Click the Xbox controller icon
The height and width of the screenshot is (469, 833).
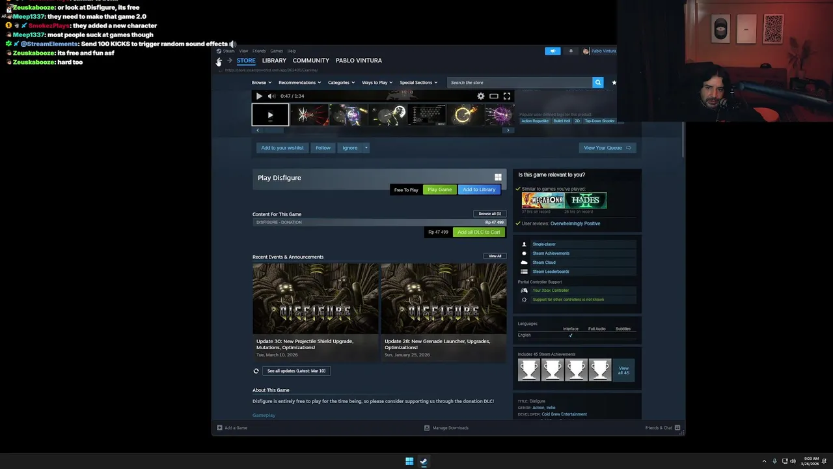[524, 291]
